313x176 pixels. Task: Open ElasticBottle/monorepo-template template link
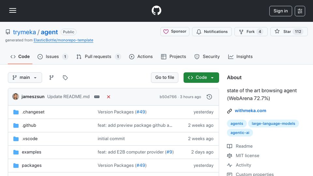[63, 40]
